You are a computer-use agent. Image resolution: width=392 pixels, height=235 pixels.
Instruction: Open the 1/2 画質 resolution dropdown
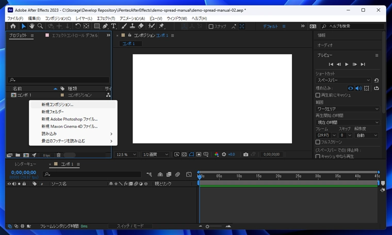point(155,154)
